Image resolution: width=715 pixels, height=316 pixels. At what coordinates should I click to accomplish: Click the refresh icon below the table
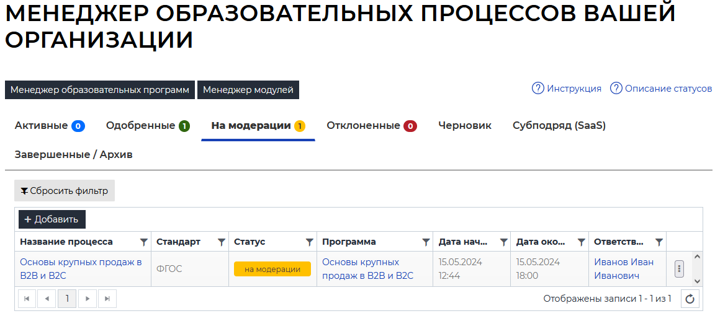[690, 299]
